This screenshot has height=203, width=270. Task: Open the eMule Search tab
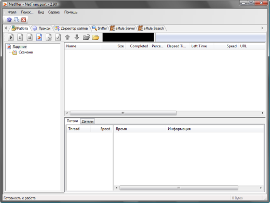coord(151,28)
